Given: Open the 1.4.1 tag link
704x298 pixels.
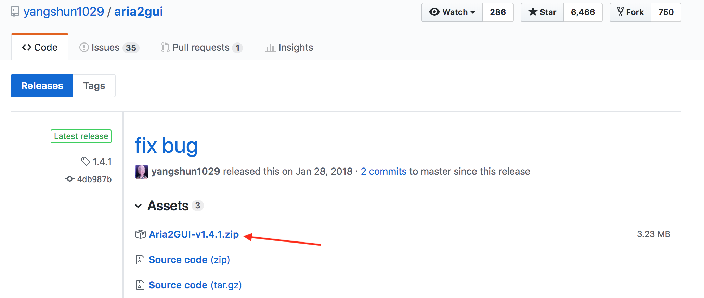Looking at the screenshot, I should tap(102, 162).
